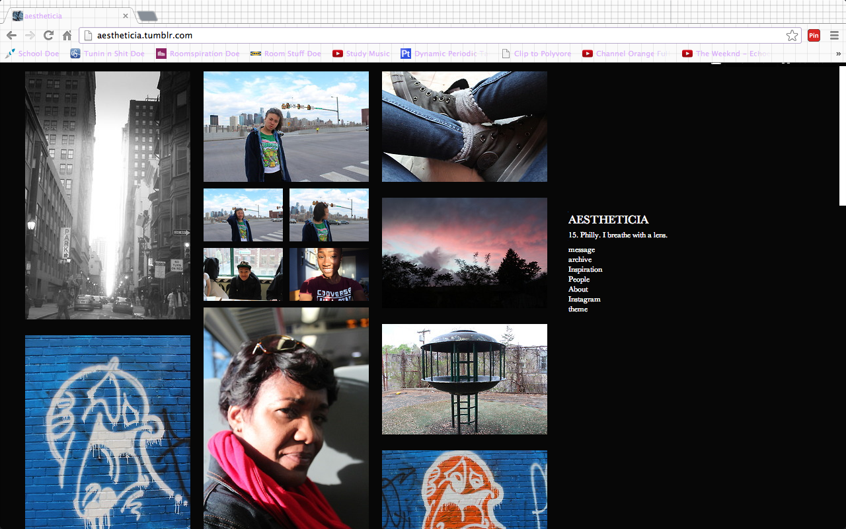
Task: Open the pink sunset sky photo
Action: [x=465, y=253]
